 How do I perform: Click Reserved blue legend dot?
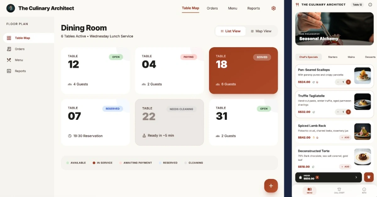(160, 163)
